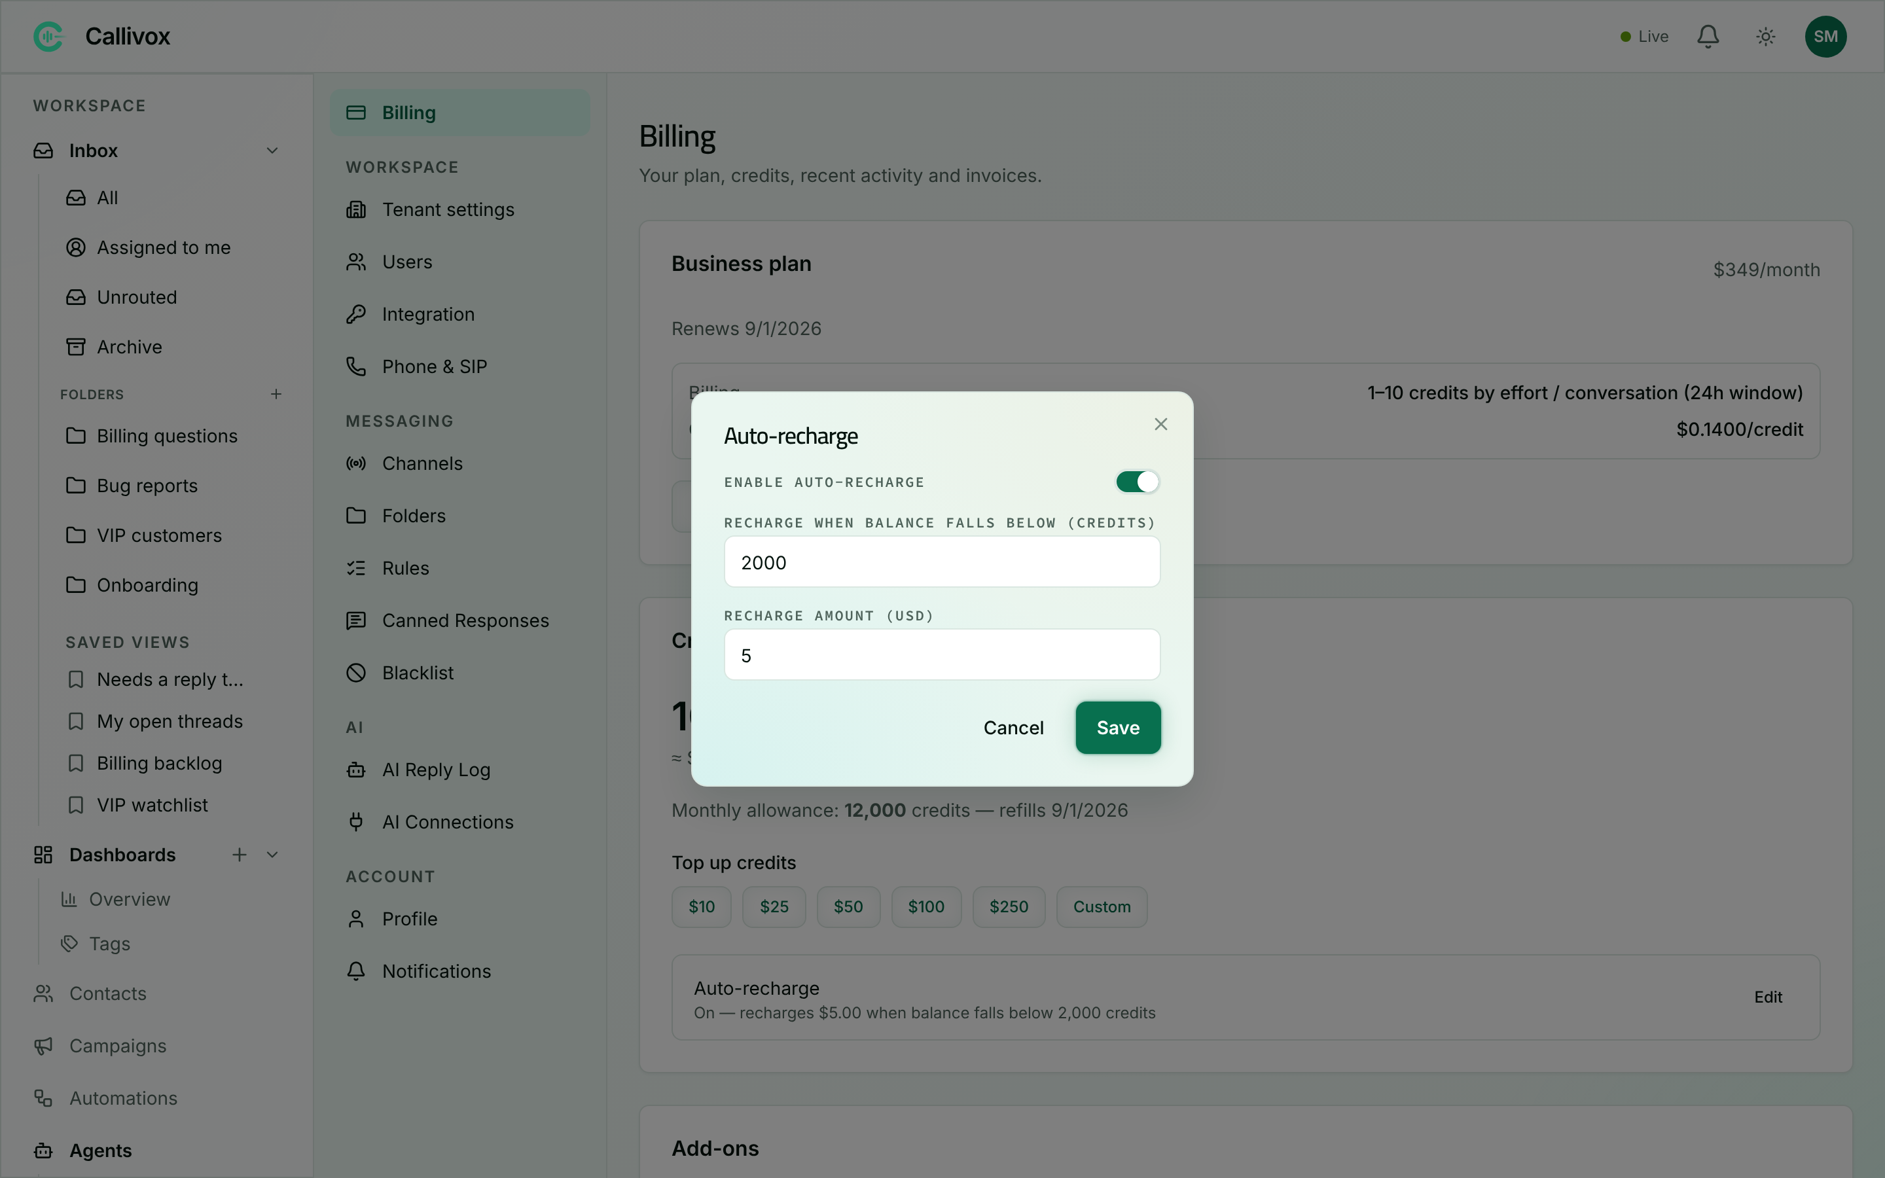Cancel the Auto-recharge dialog

pos(1013,728)
